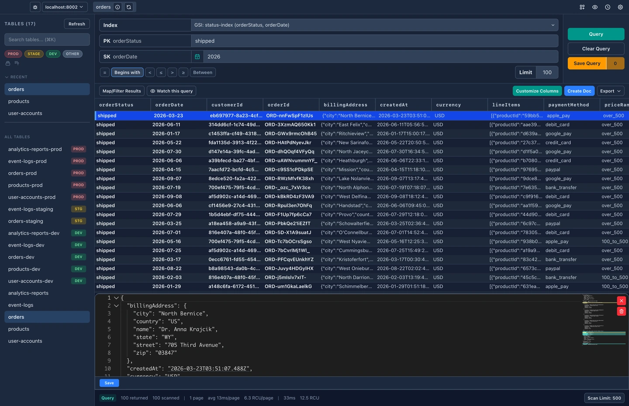This screenshot has height=406, width=629.
Task: Click the bug debug icon in top bar
Action: click(x=35, y=7)
